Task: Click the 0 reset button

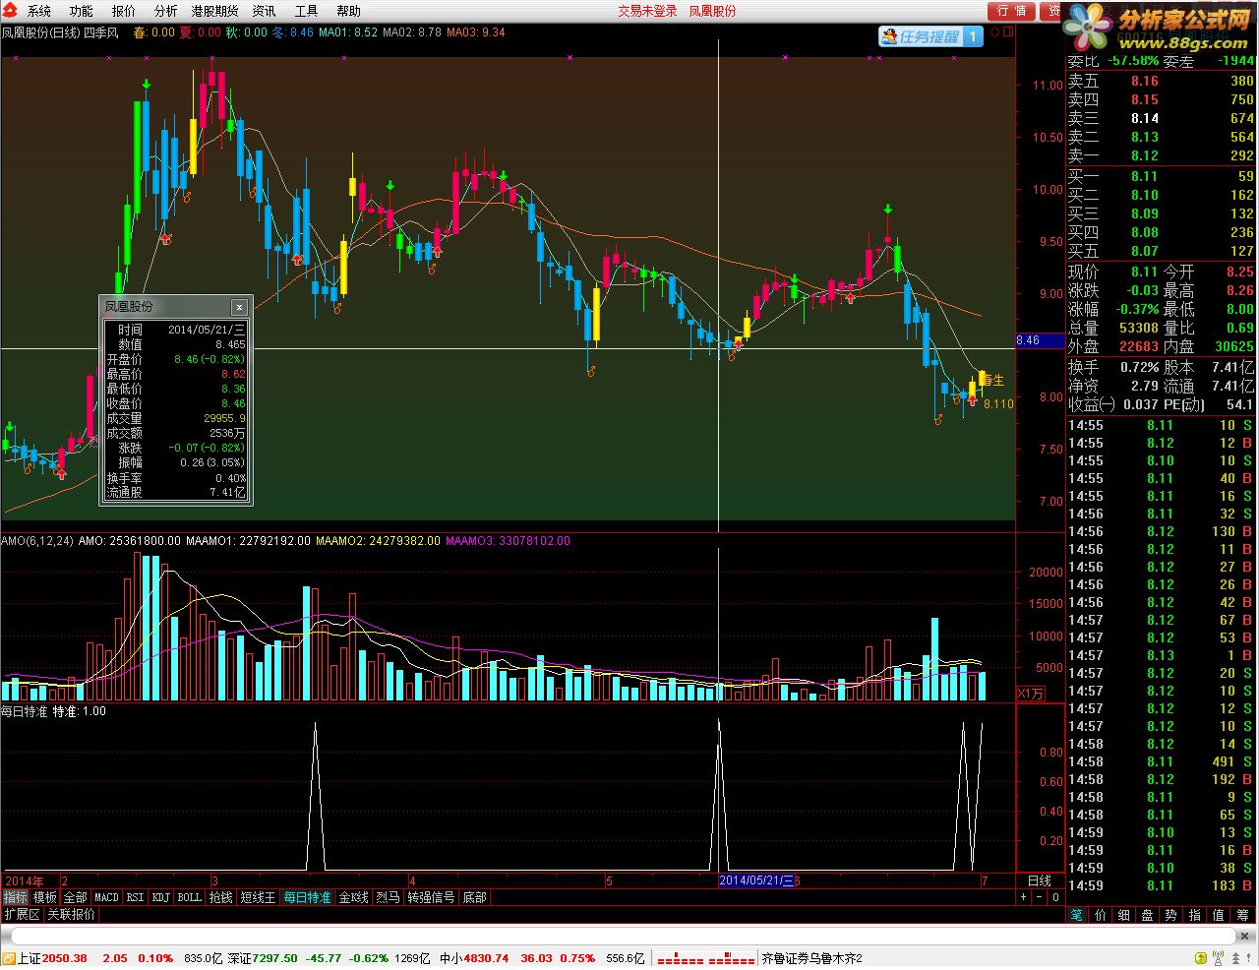Action: [x=1055, y=897]
